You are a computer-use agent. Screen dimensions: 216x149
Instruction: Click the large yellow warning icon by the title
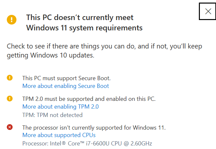pyautogui.click(x=12, y=20)
